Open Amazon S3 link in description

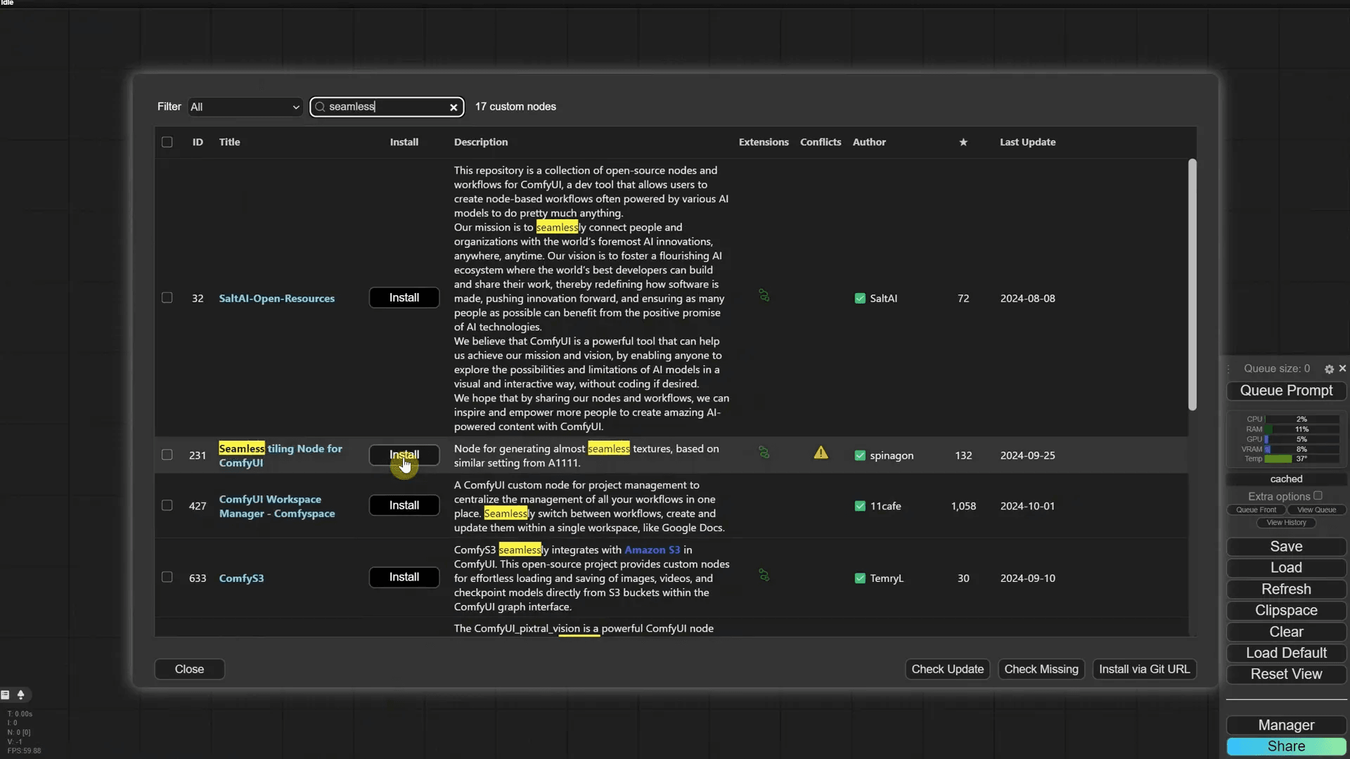(x=652, y=550)
